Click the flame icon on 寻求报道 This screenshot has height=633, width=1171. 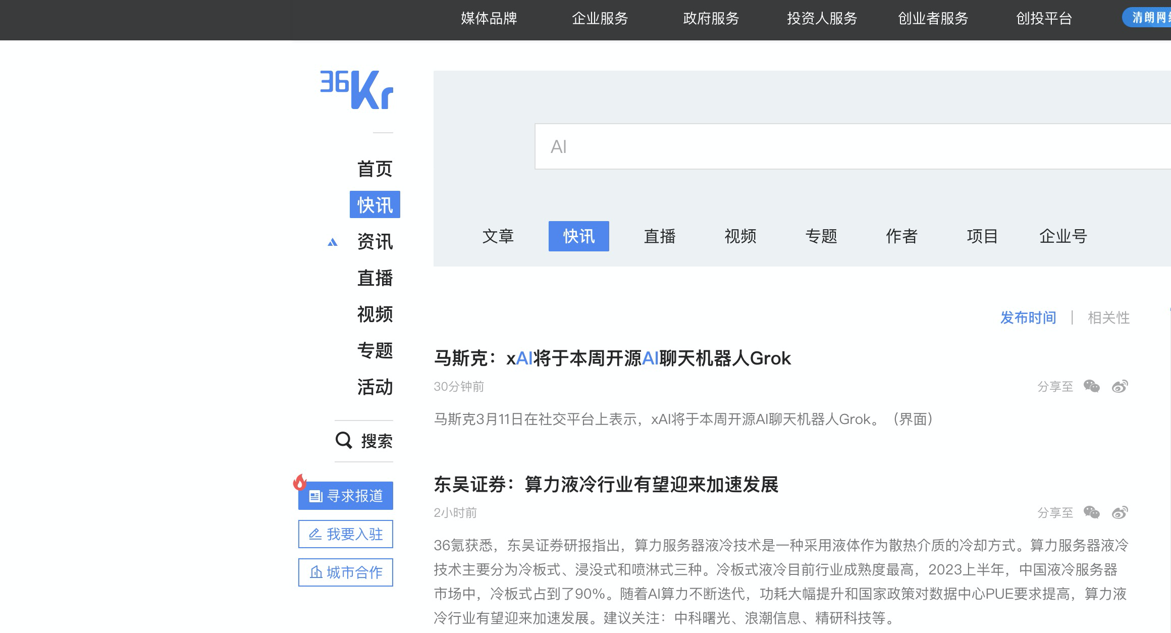pos(300,482)
